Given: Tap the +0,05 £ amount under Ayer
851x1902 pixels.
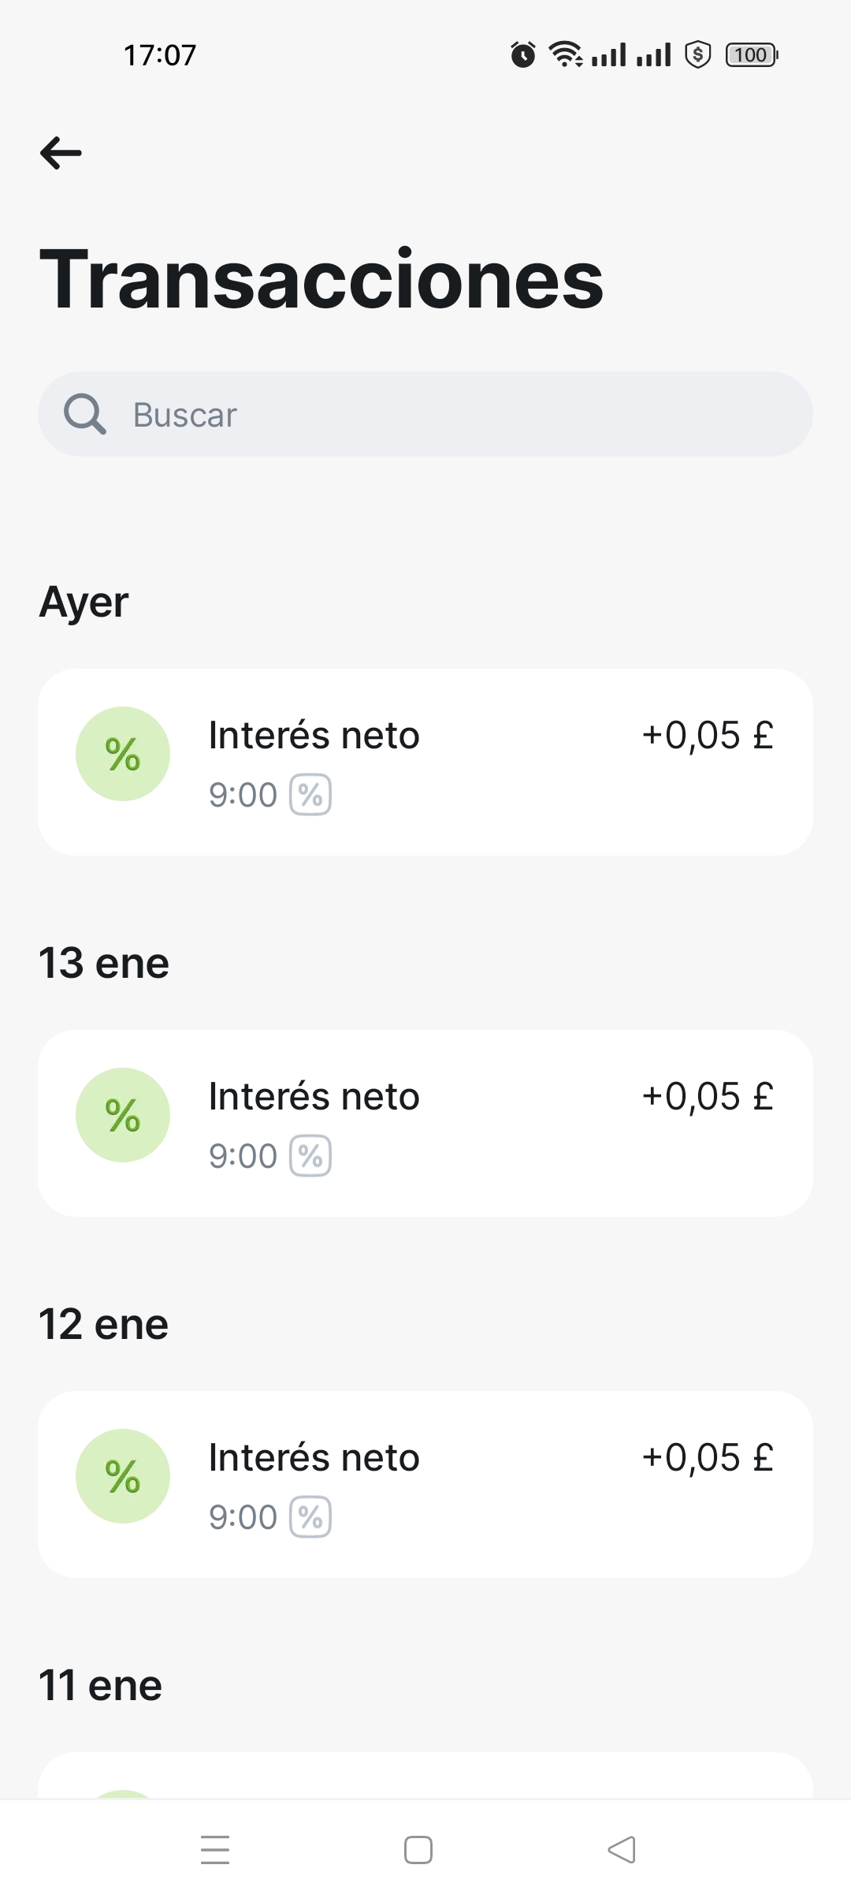Looking at the screenshot, I should coord(708,735).
